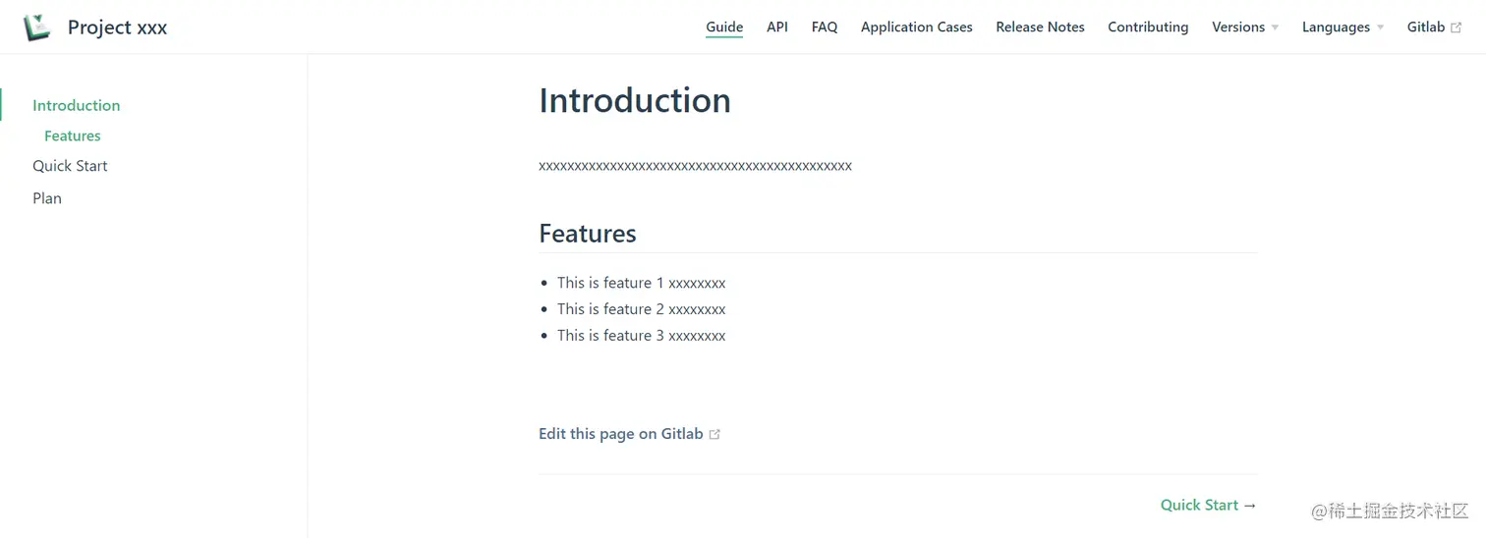View the Release Notes page
Viewport: 1486px width, 538px height.
(1040, 27)
